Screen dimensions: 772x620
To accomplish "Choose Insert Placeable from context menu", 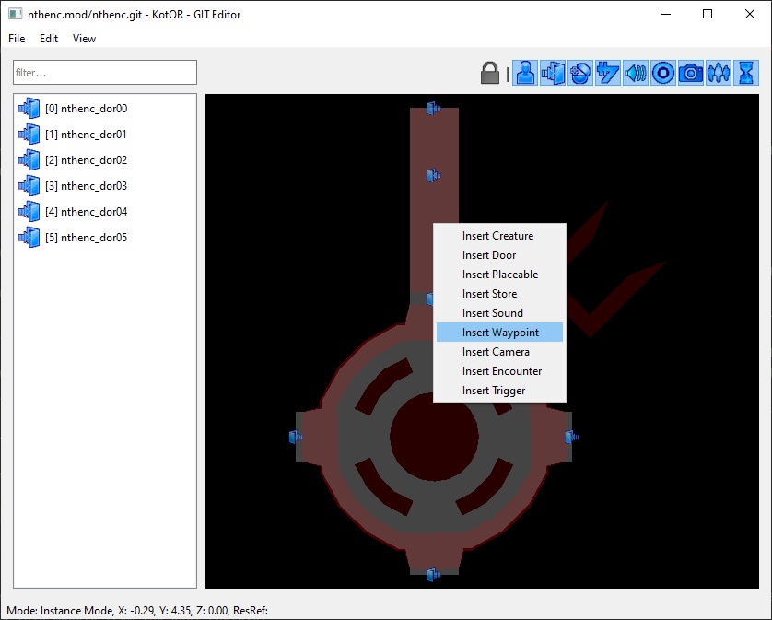I will click(x=499, y=275).
